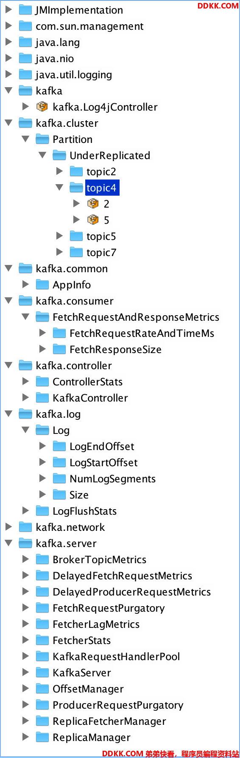Expand the java.lang domain arrow
This screenshot has height=758, width=240.
pos(8,42)
